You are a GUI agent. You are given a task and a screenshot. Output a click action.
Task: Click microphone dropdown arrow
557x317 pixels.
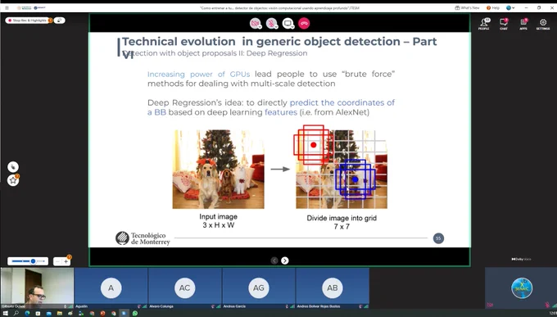pyautogui.click(x=276, y=27)
